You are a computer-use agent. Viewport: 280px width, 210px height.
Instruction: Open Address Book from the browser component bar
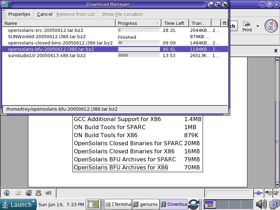[x=38, y=193]
